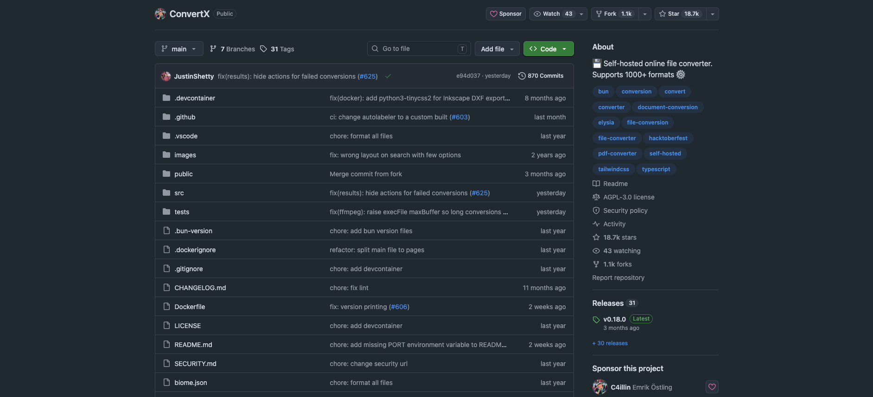The width and height of the screenshot is (873, 397).
Task: Click the eye icon on Watch button
Action: tap(537, 14)
